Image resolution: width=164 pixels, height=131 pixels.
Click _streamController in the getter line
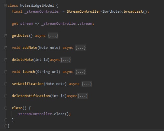(59, 24)
